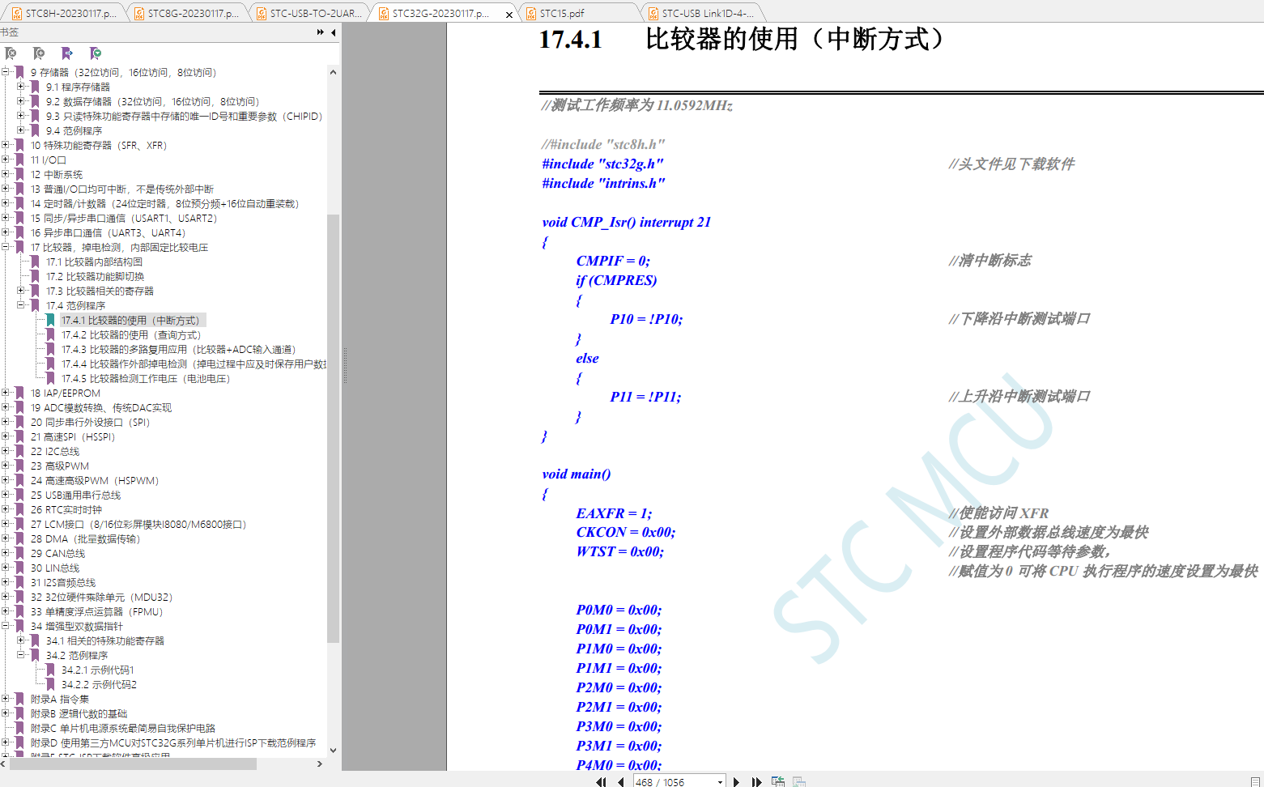
Task: Go to the next page
Action: 736,781
